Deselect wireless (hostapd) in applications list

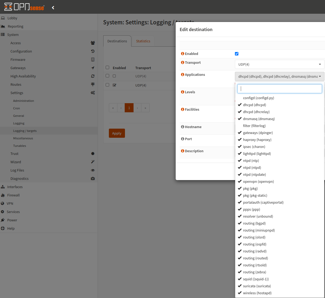coord(280,293)
